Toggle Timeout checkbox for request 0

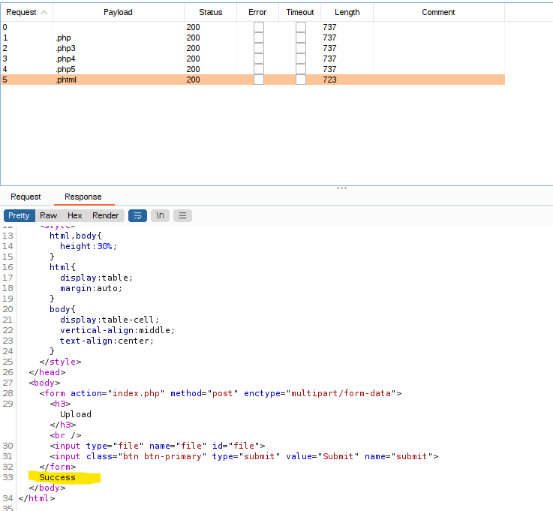coord(300,27)
